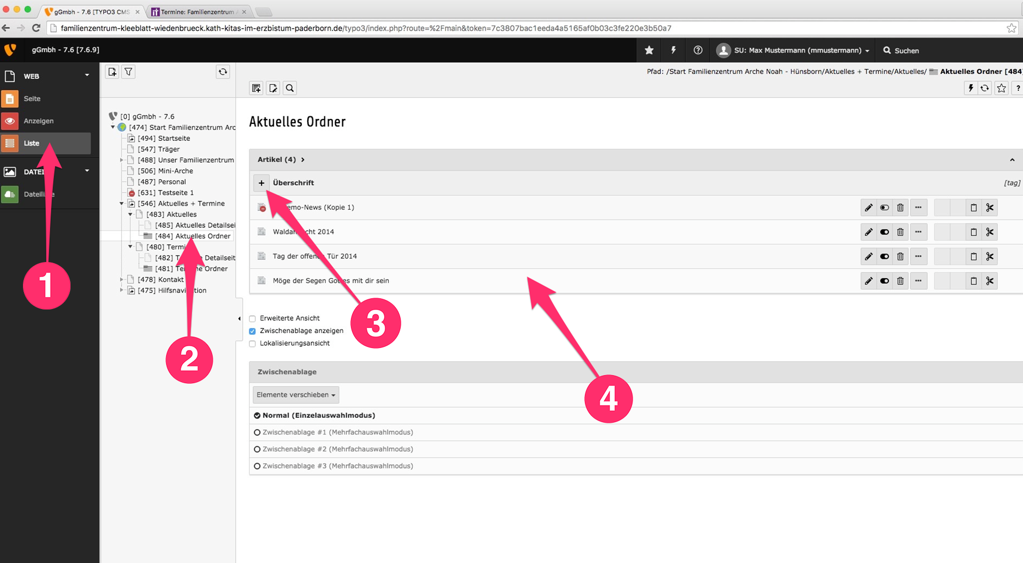
Task: Delete the Tag der offenen Tür 2014 record
Action: (x=900, y=257)
